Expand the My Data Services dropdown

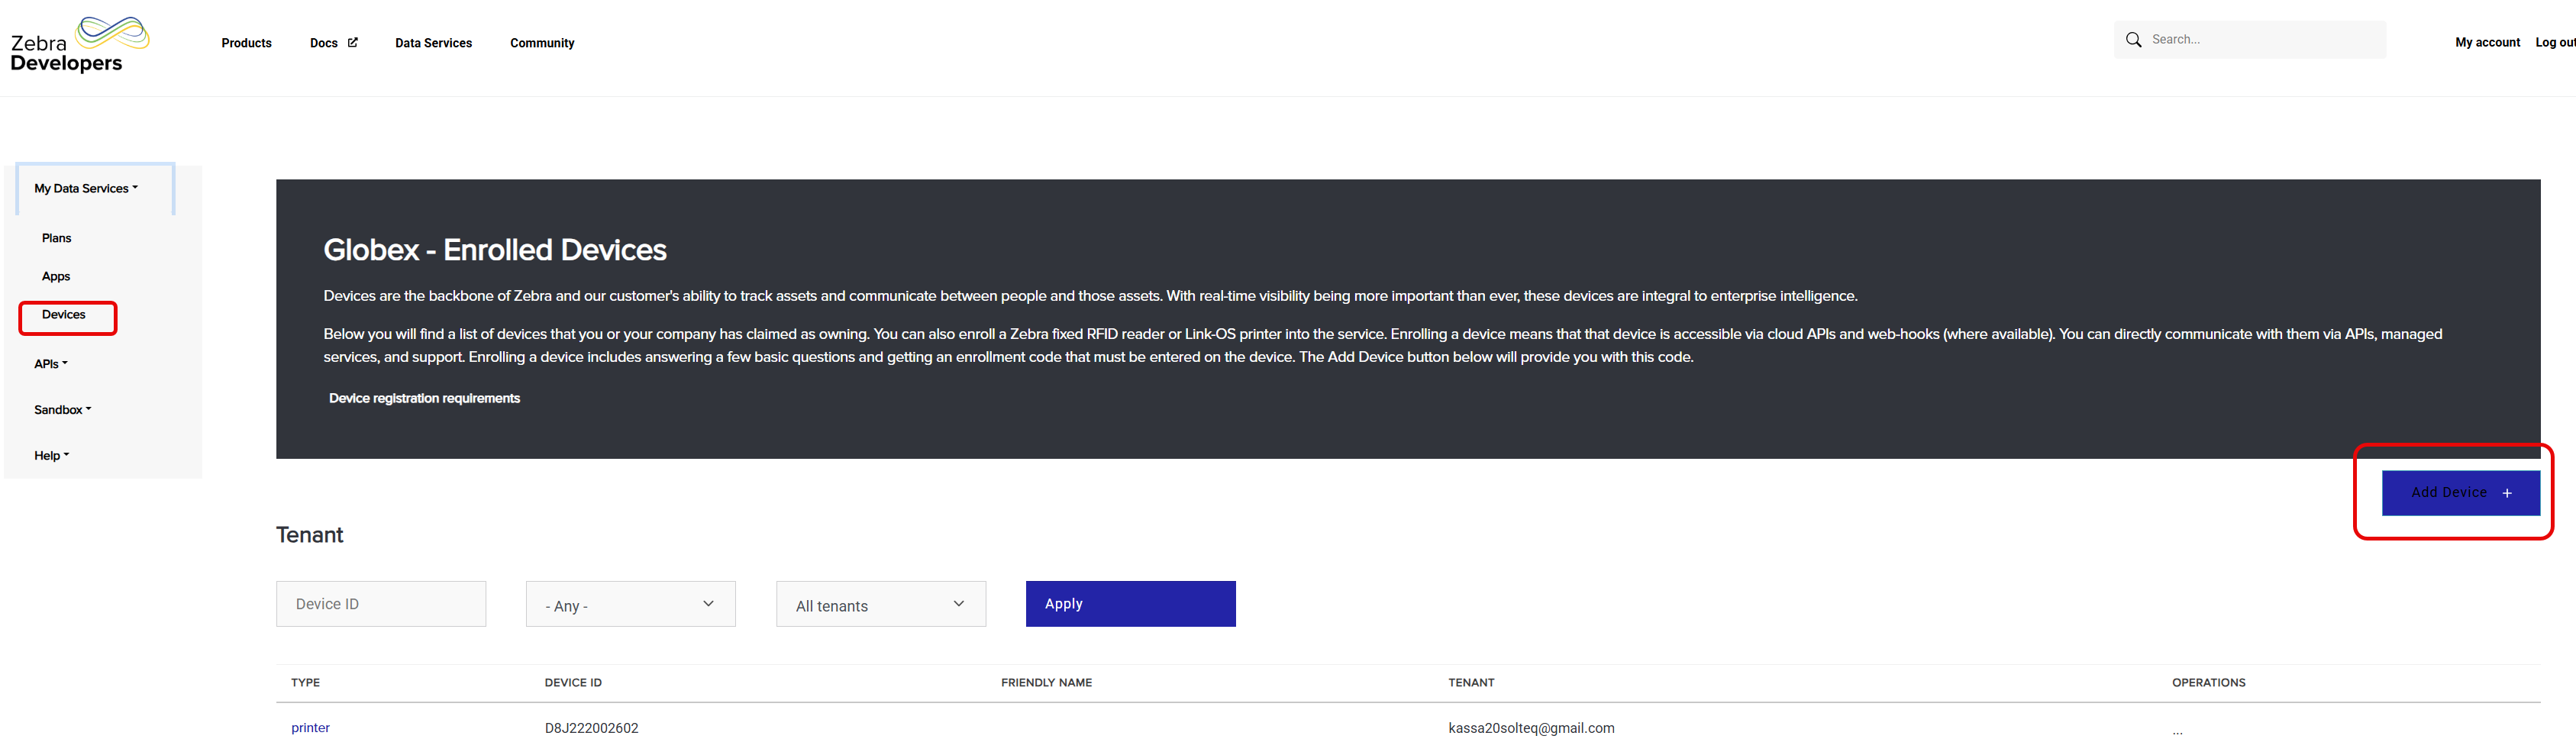coord(86,189)
